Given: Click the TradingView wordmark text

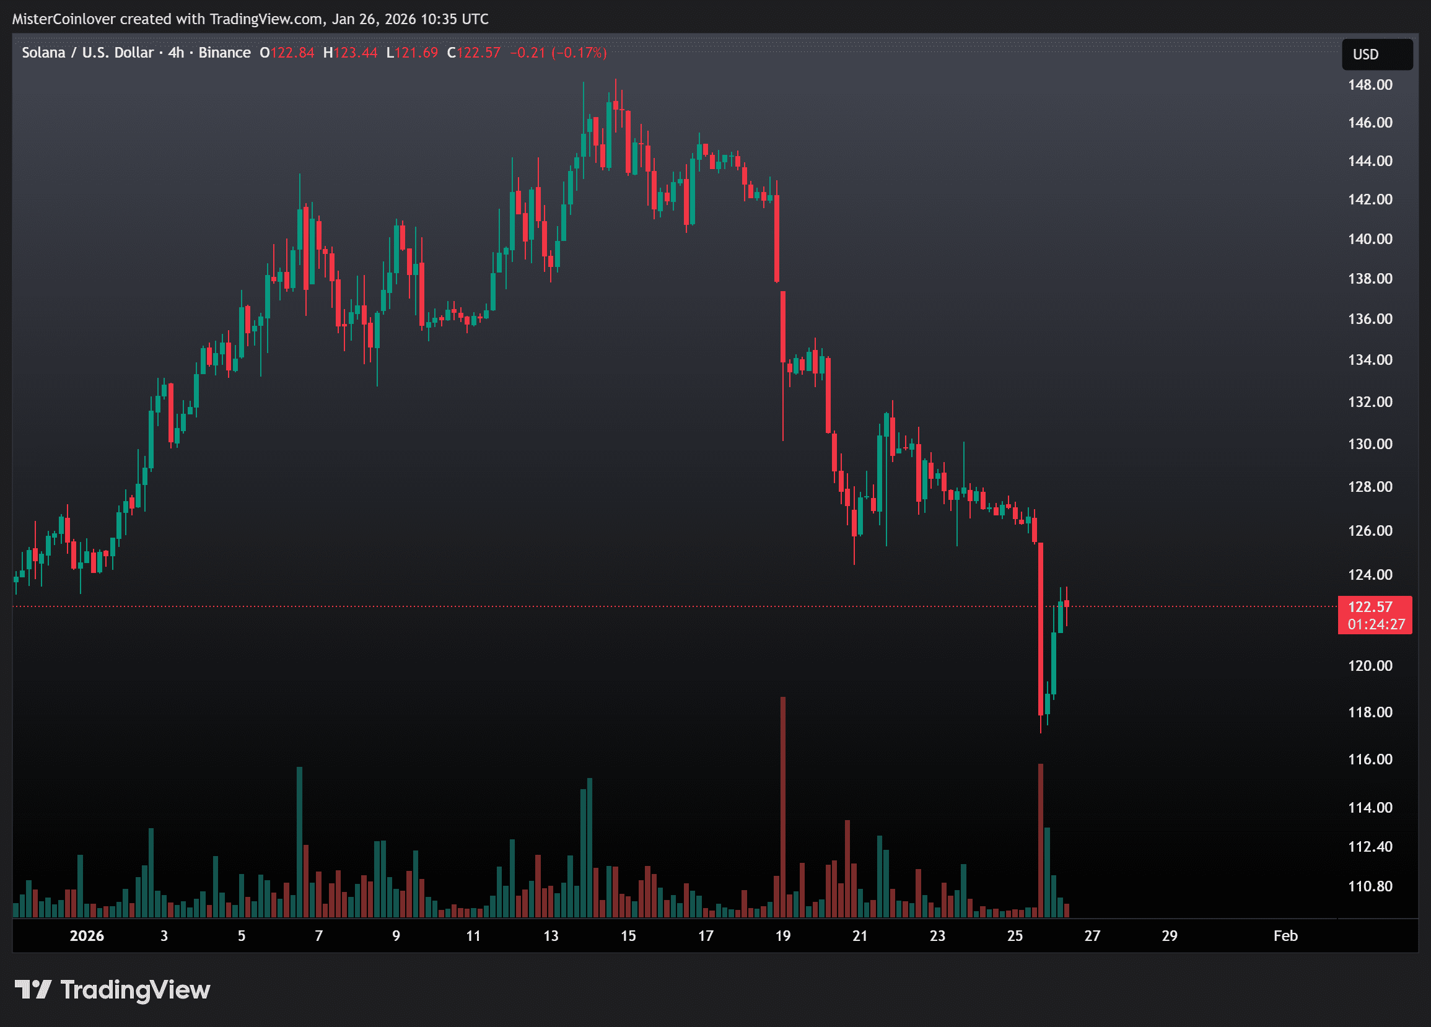Looking at the screenshot, I should (x=135, y=990).
